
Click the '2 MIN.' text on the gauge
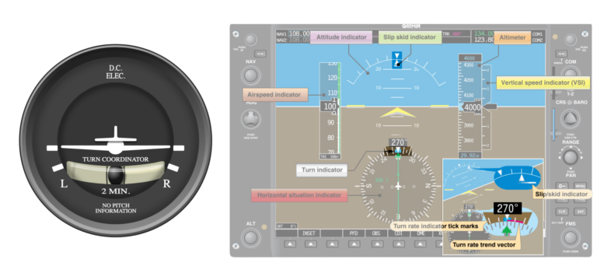coord(116,191)
